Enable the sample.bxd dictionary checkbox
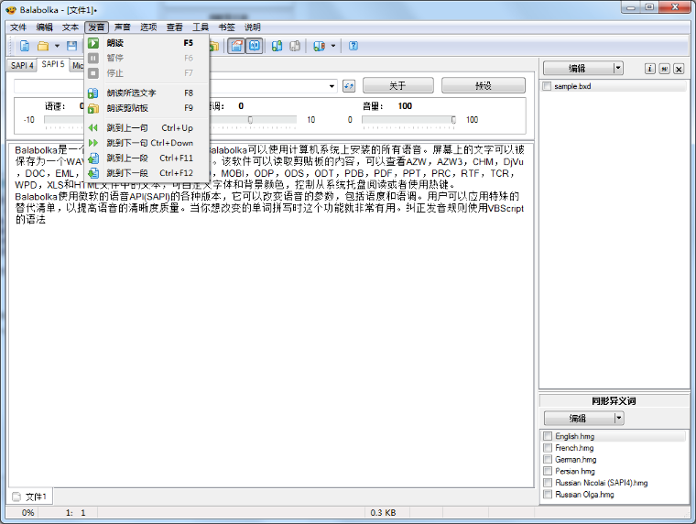The height and width of the screenshot is (524, 696). tap(548, 86)
